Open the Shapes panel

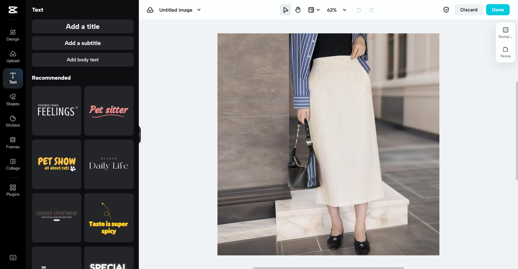13,100
